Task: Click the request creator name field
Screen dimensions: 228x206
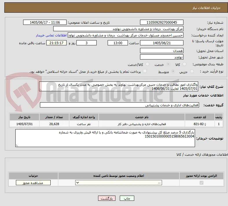Action: (x=126, y=35)
